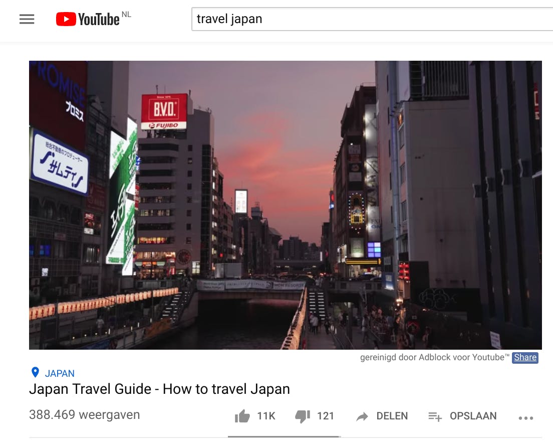Click the share arrow icon
Image resolution: width=553 pixels, height=442 pixels.
(362, 416)
